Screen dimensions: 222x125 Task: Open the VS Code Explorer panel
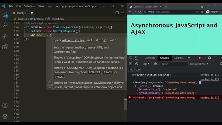tap(5, 15)
